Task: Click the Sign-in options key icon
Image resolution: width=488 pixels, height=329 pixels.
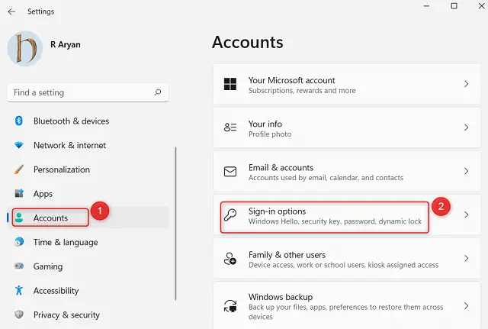Action: click(230, 215)
